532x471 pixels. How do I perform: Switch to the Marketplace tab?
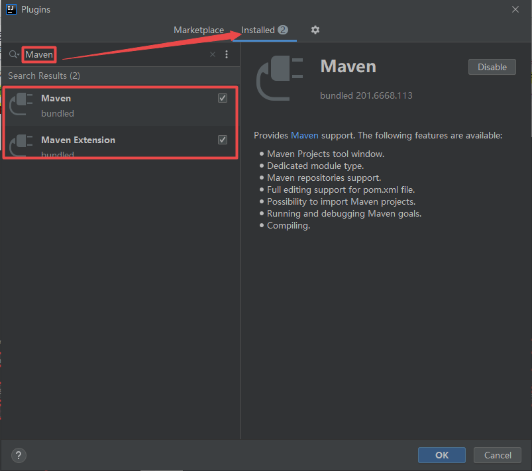pyautogui.click(x=199, y=30)
